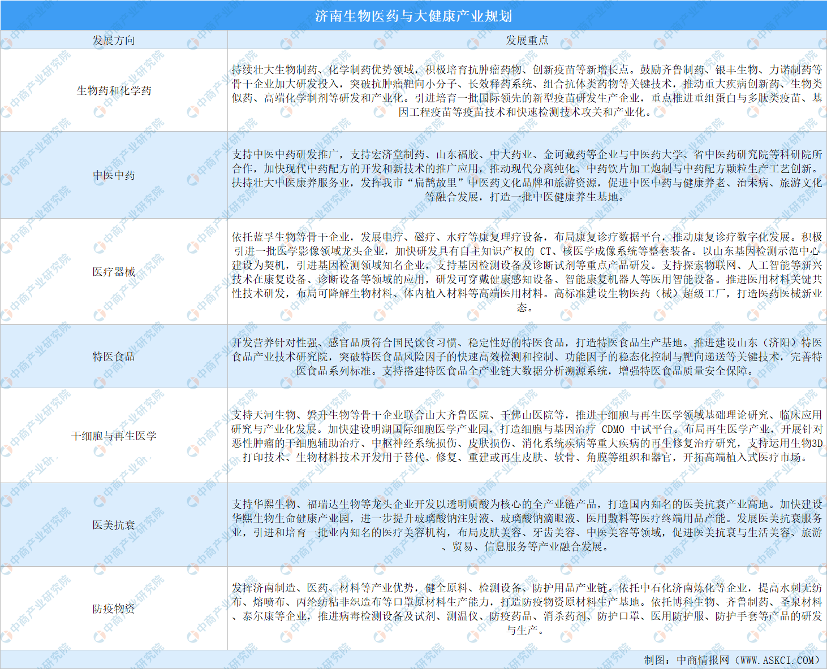Click the description starting 依托蓝孚生物等骨干企业
The image size is (827, 669).
pyautogui.click(x=527, y=272)
